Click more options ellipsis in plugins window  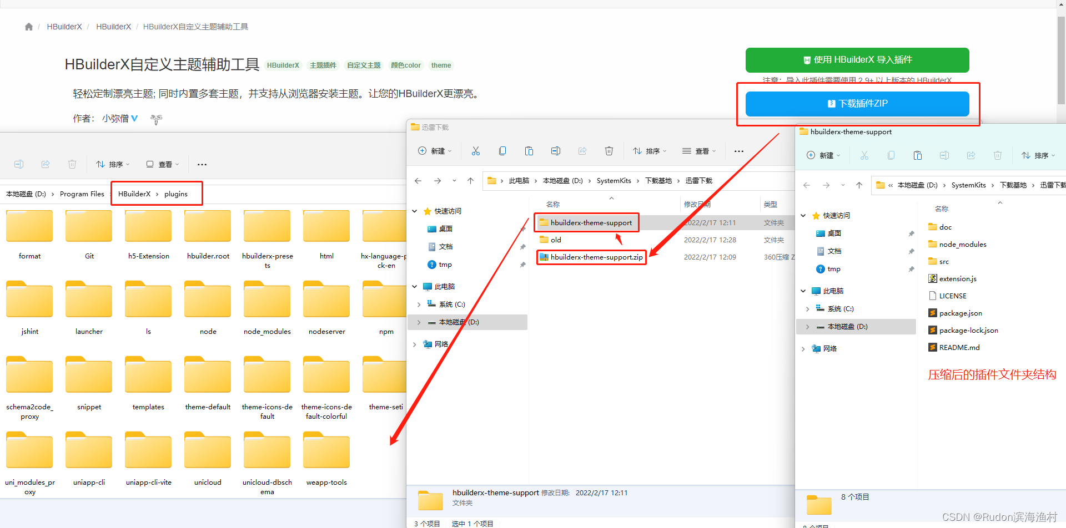pyautogui.click(x=202, y=164)
